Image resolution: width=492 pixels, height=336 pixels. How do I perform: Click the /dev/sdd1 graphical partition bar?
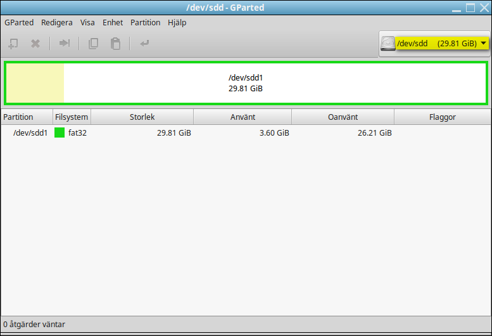(x=246, y=83)
